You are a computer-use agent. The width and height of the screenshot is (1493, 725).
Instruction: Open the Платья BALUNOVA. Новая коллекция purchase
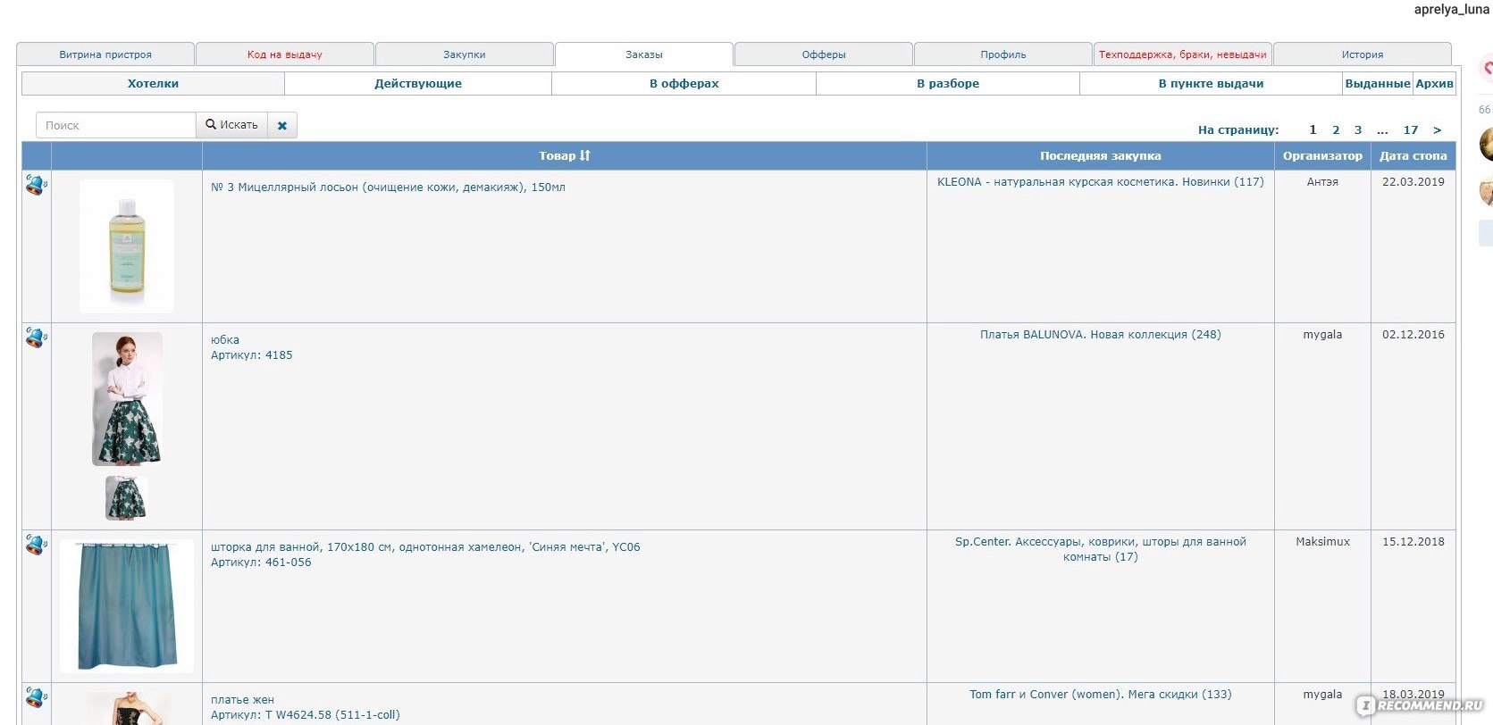1101,335
